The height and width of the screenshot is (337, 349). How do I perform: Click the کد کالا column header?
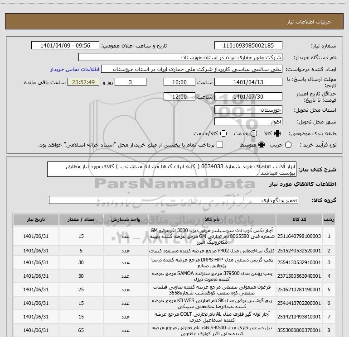[299, 219]
